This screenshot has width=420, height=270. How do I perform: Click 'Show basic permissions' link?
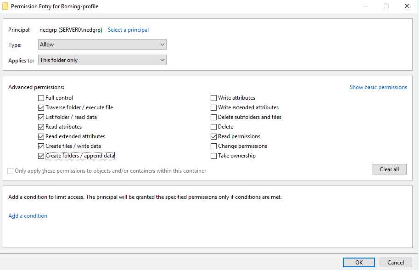coord(378,87)
